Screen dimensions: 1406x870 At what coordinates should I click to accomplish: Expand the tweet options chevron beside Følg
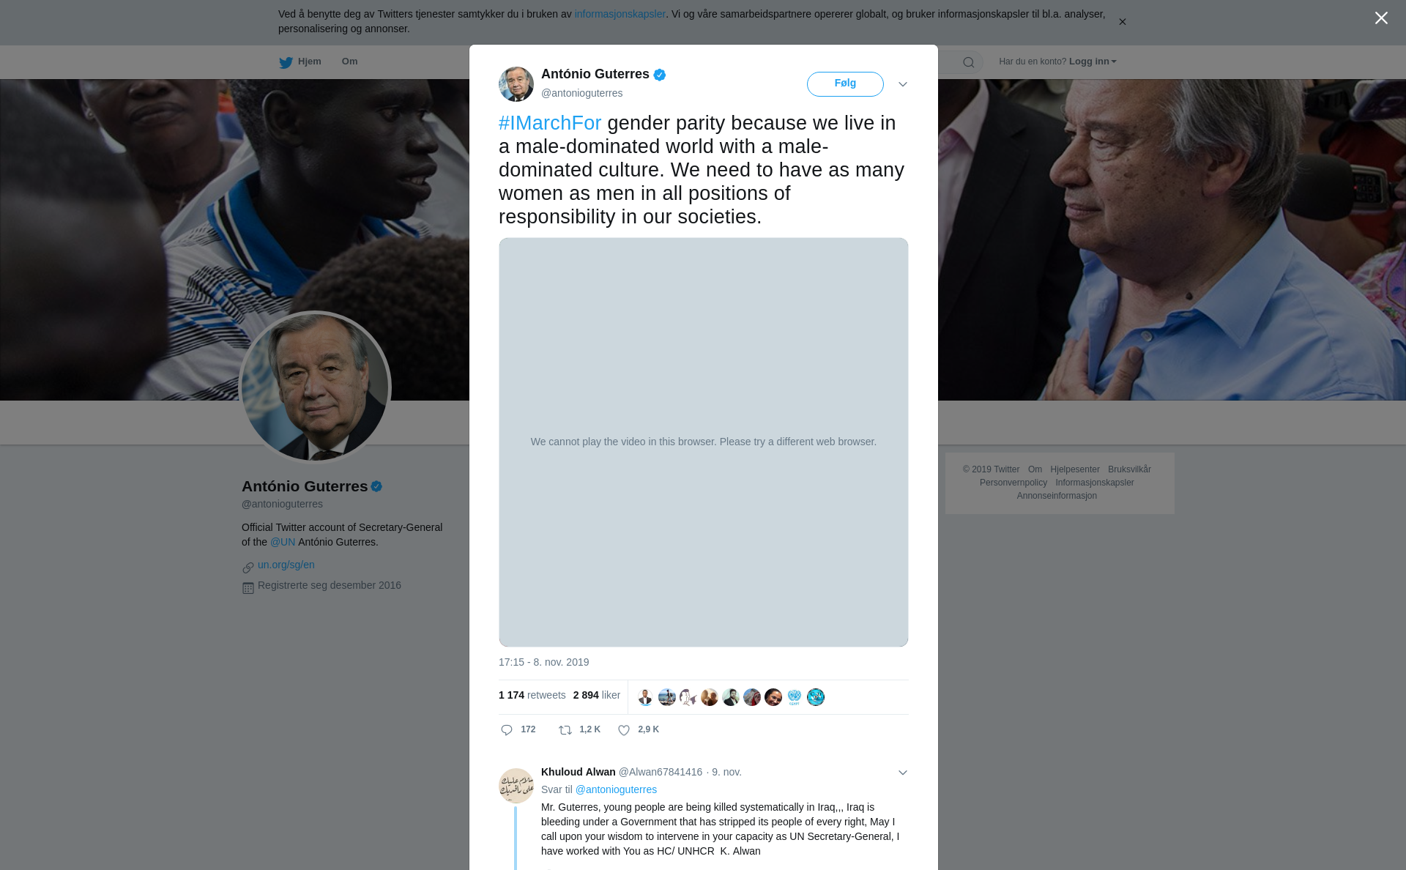coord(903,84)
